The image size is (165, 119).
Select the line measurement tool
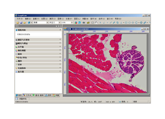point(111,22)
